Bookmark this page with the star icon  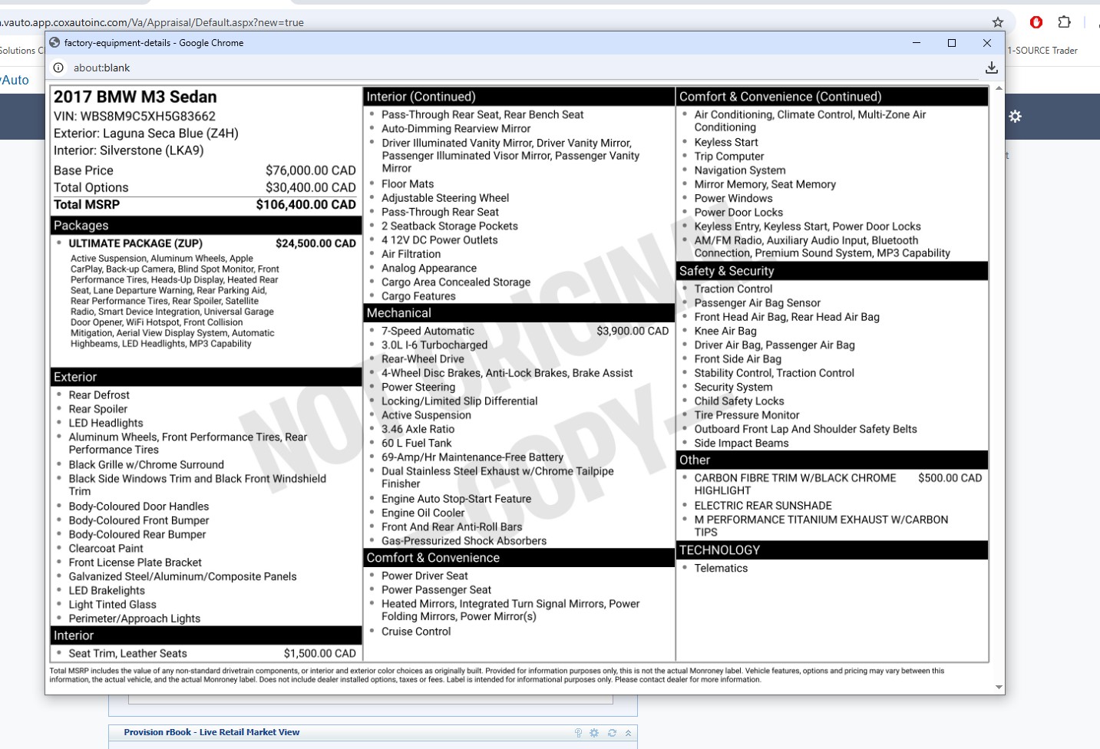pos(998,22)
